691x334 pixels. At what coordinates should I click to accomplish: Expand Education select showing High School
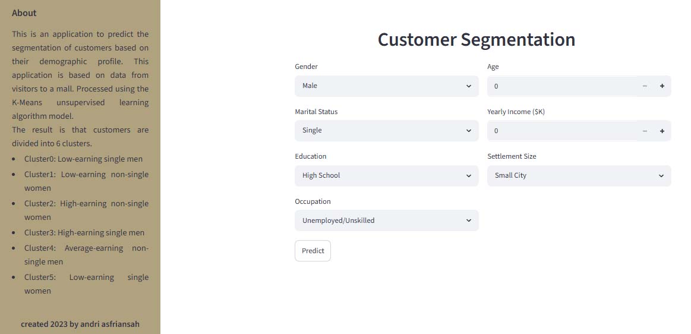[386, 176]
